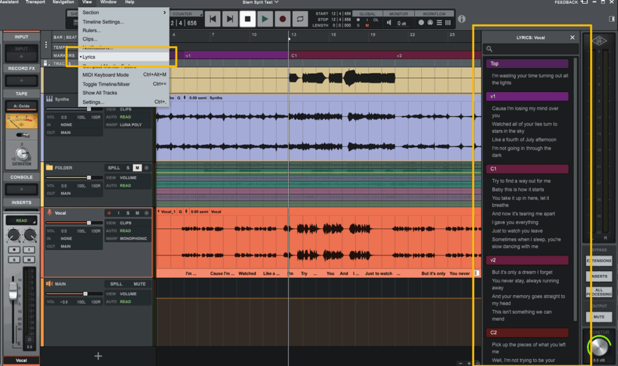This screenshot has height=366, width=618.
Task: Change Synths WARP Luna Poly dropdown
Action: pyautogui.click(x=131, y=124)
